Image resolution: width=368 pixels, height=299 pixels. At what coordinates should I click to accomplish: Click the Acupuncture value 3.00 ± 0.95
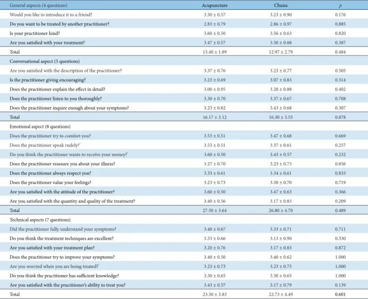(x=215, y=89)
